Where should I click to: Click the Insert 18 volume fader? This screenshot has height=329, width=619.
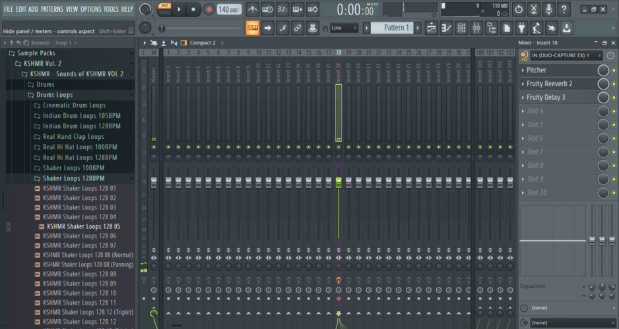[339, 182]
